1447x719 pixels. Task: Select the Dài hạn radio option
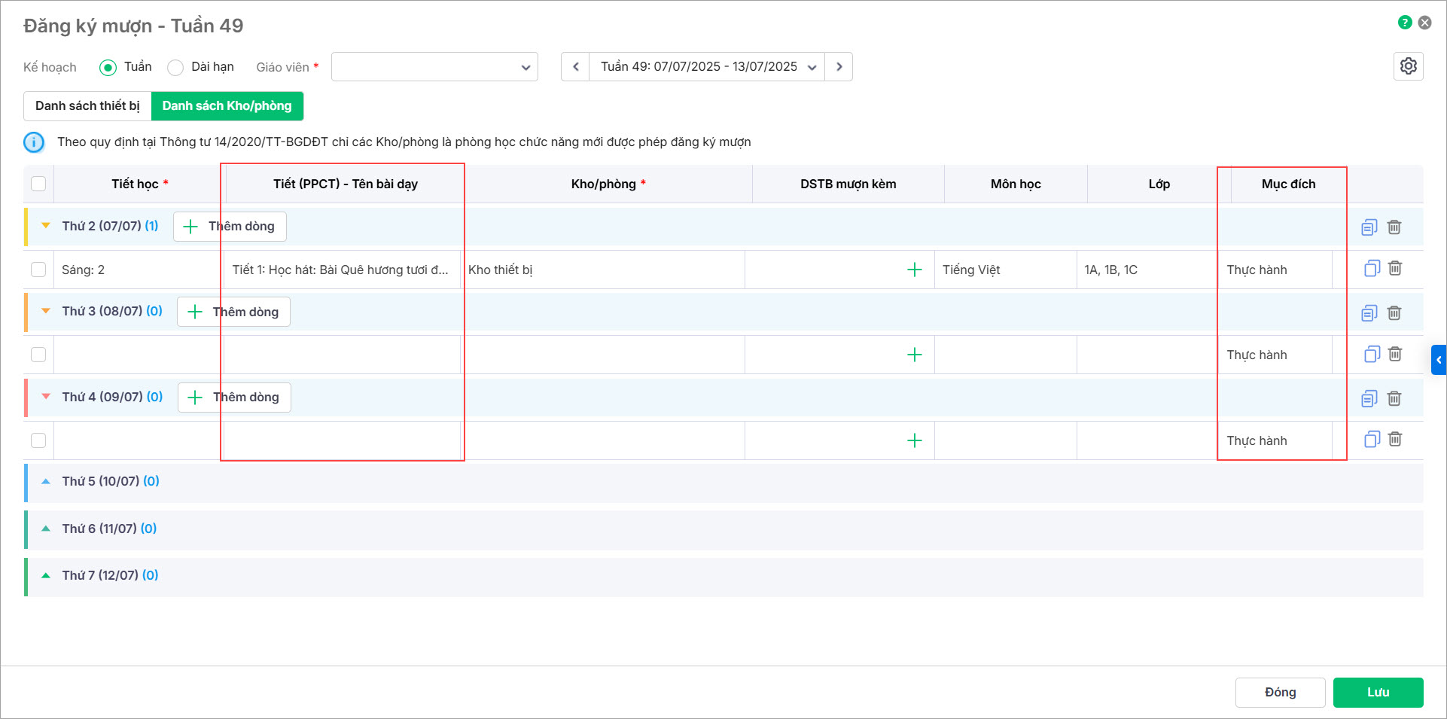[x=175, y=68]
